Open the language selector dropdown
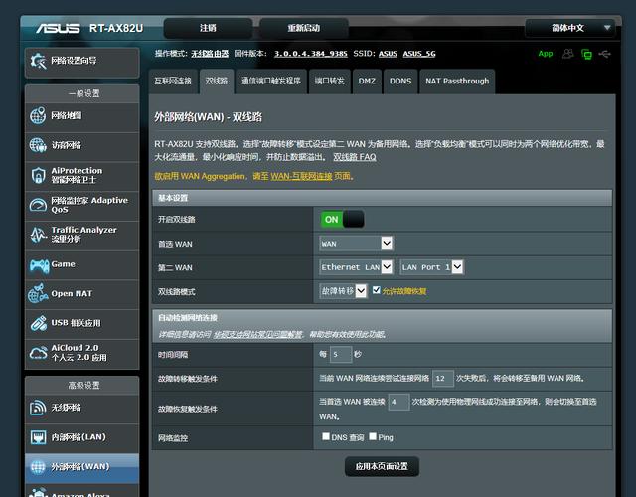Viewport: 636px width, 497px height. 569,28
